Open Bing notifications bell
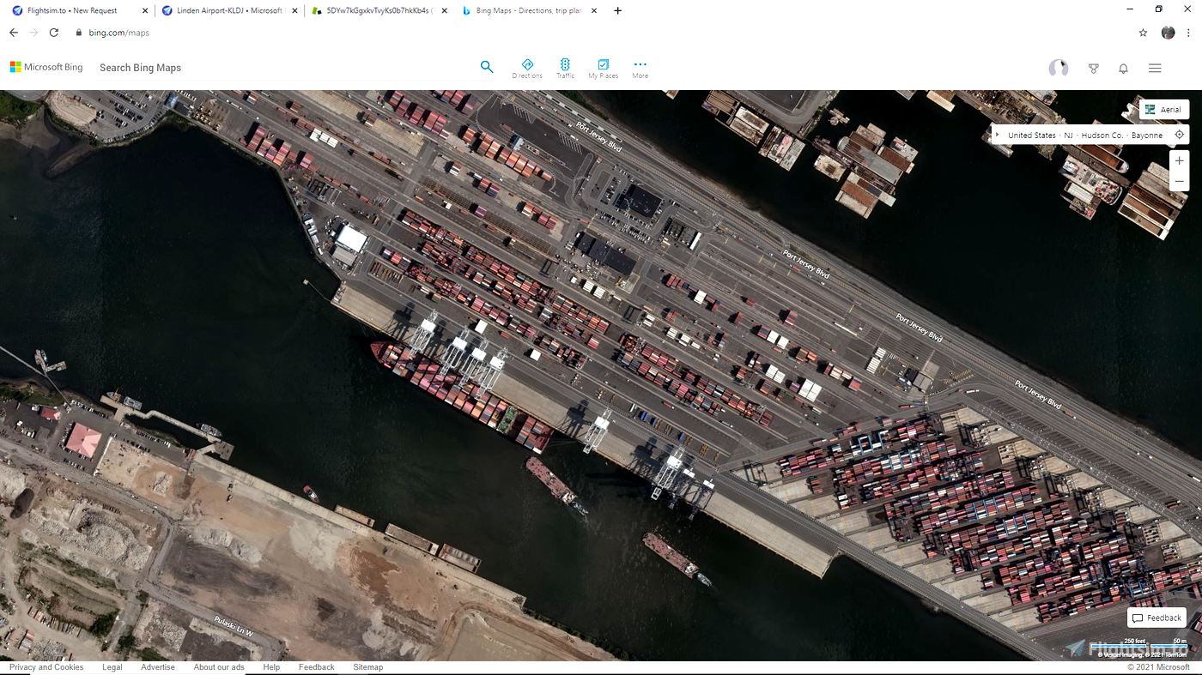Image resolution: width=1202 pixels, height=675 pixels. tap(1123, 68)
